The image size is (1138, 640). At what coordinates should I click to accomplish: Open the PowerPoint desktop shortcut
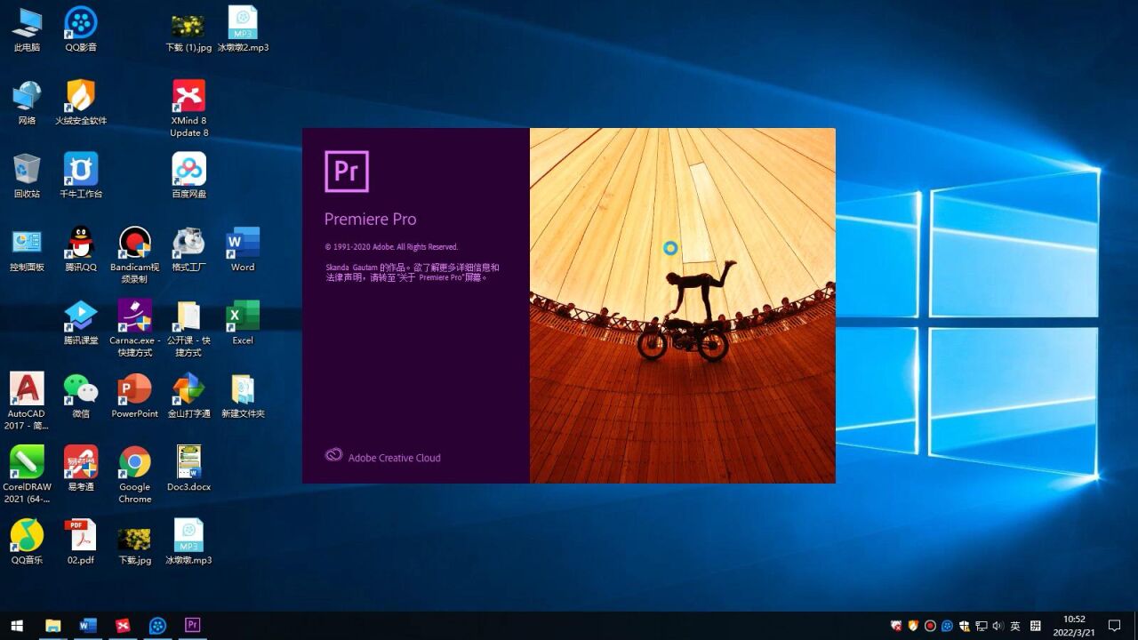(135, 395)
